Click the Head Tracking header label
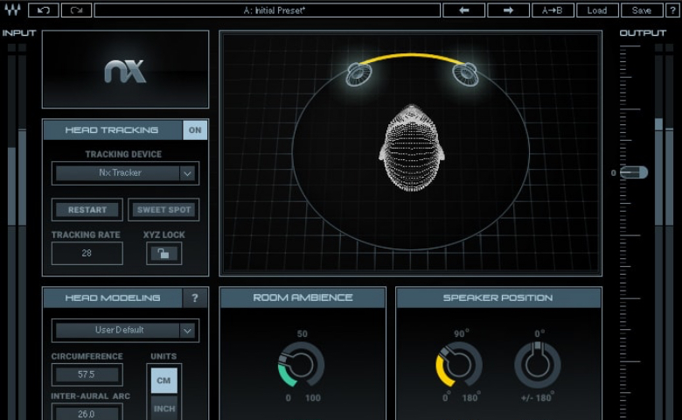 pyautogui.click(x=112, y=130)
